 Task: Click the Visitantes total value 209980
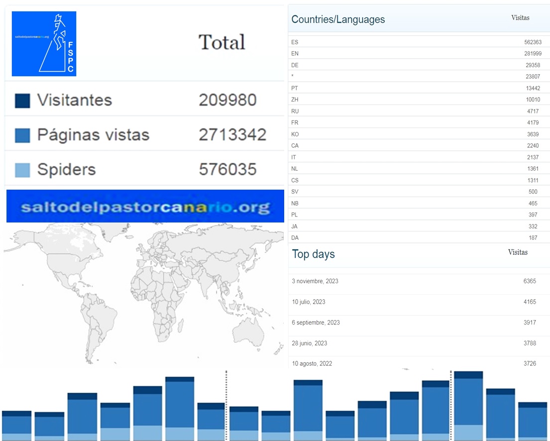227,101
